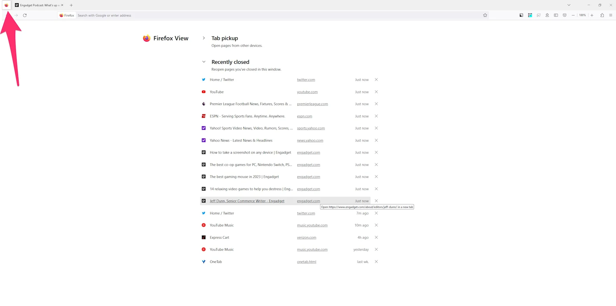Reopen the Premier League Football News entry

(x=250, y=104)
